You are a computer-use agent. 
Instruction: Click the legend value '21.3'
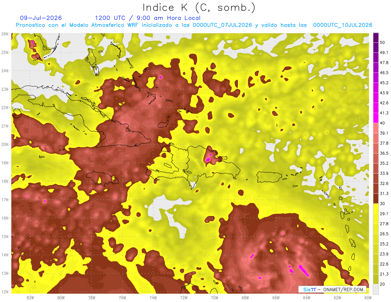384,274
